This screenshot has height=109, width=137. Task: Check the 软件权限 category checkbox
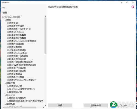[6, 104]
